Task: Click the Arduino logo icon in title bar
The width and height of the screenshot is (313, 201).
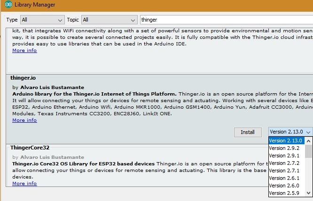Action: (x=8, y=4)
